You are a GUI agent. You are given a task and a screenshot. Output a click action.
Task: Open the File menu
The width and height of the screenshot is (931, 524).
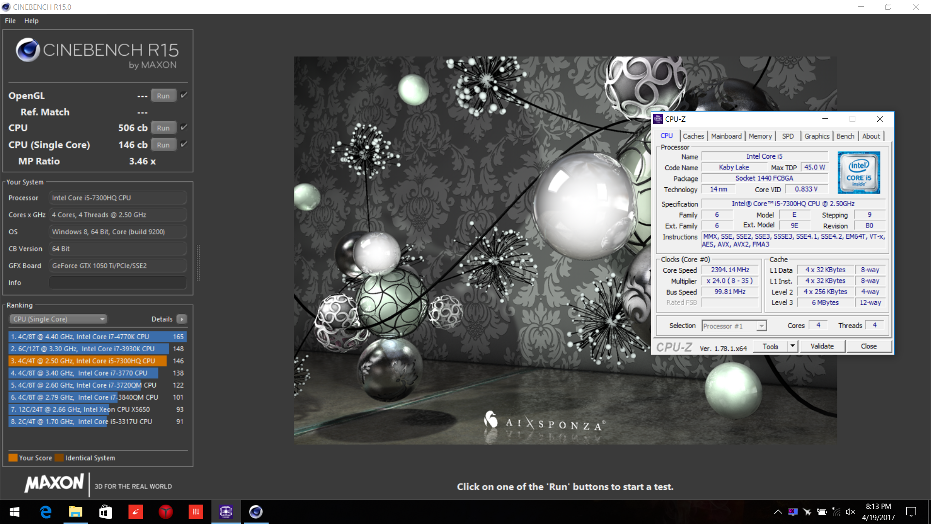coord(10,21)
